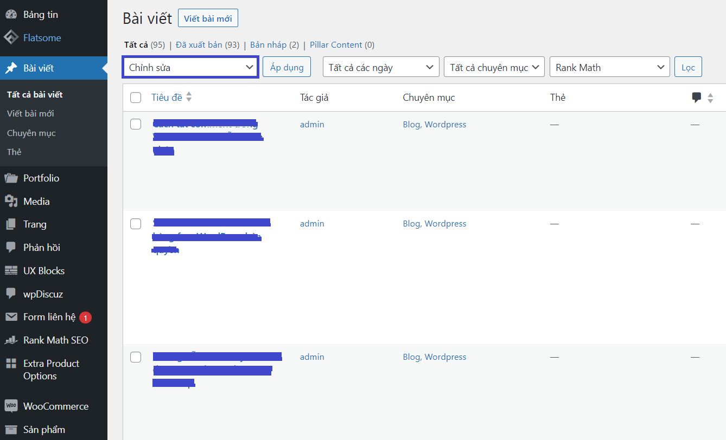The height and width of the screenshot is (440, 726).
Task: Click Wordpress category in second post row
Action: [x=445, y=224]
